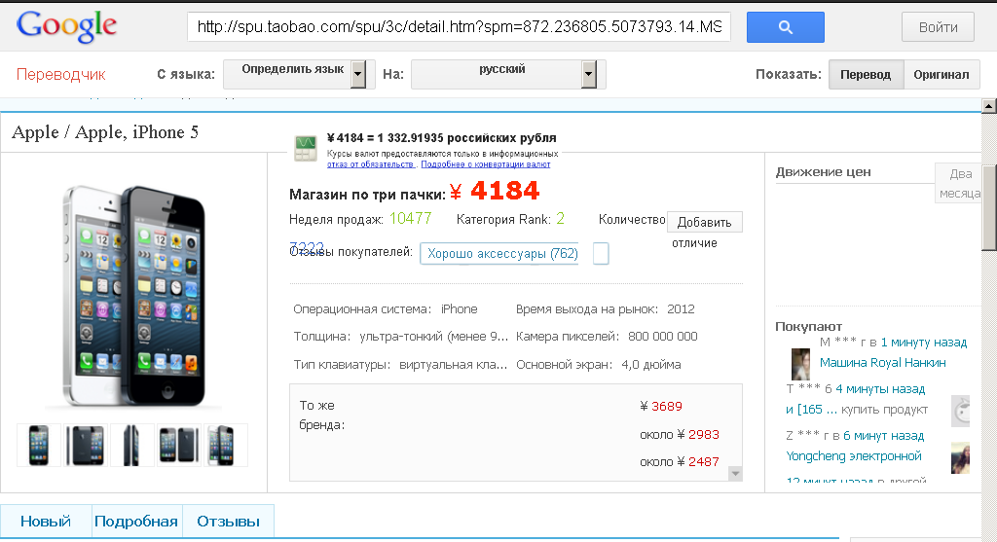The height and width of the screenshot is (542, 997).
Task: Select fourth thumbnail with two iPhones
Action: (x=179, y=446)
